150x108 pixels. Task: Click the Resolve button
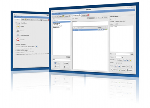[122, 70]
